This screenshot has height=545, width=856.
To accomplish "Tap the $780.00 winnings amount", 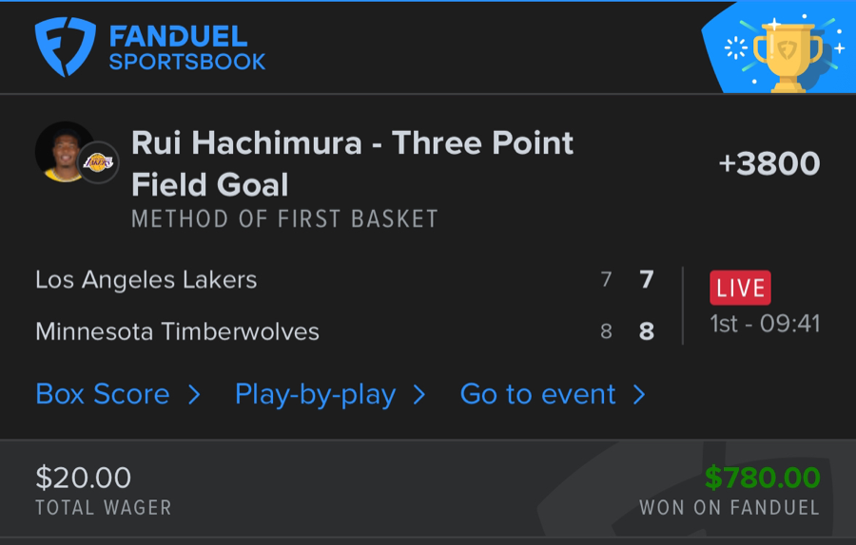I will (x=762, y=477).
